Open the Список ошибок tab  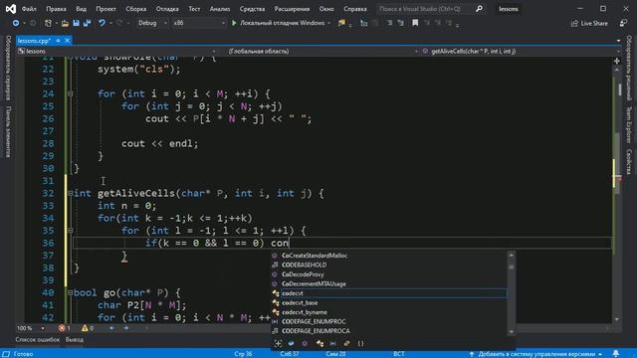coord(38,340)
